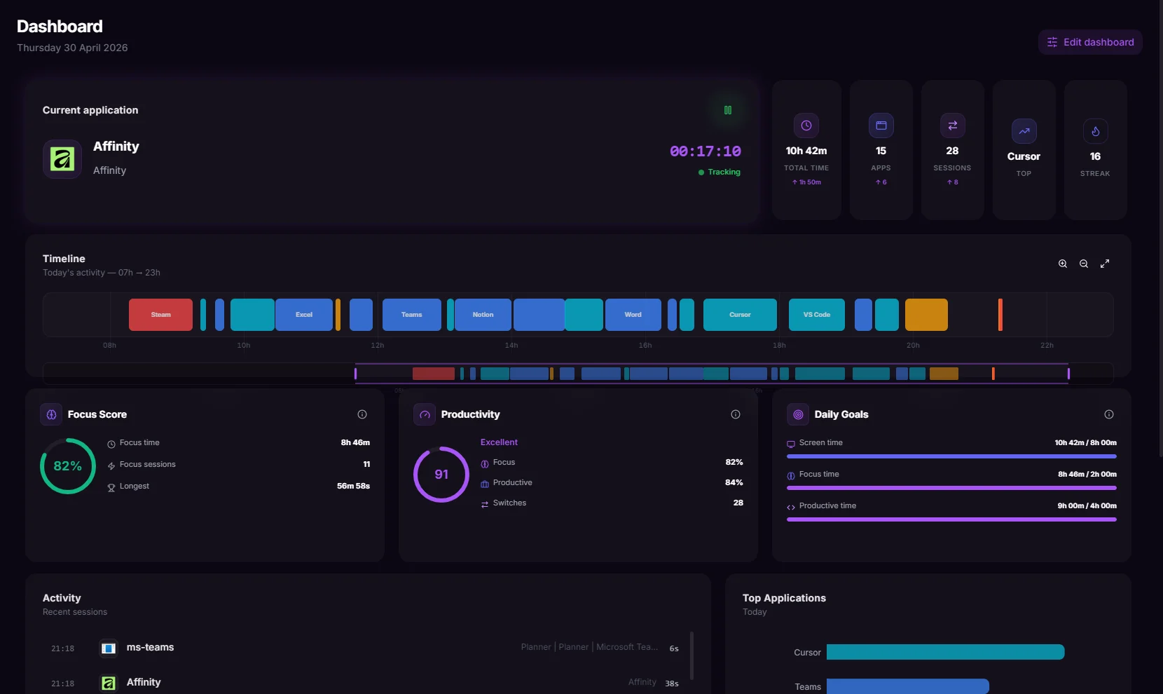
Task: Zoom out of the Timeline
Action: pos(1084,264)
